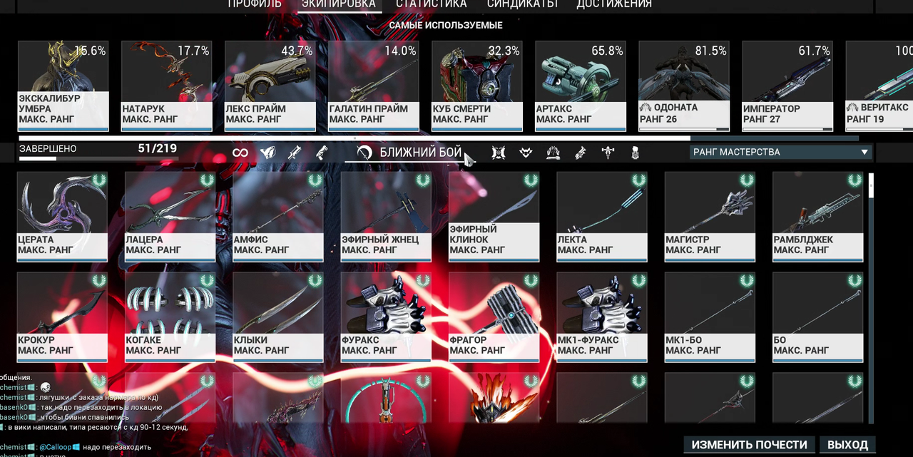Open the ДОСТИЖЕНИЯ tab
Viewport: 913px width, 457px height.
(x=614, y=4)
